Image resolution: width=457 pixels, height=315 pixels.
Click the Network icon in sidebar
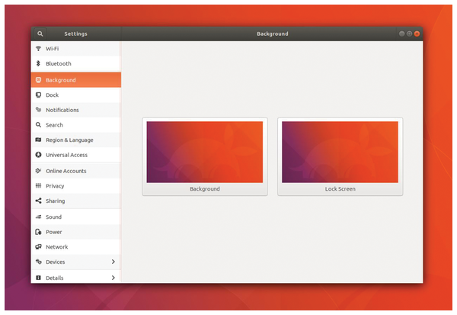coord(38,247)
